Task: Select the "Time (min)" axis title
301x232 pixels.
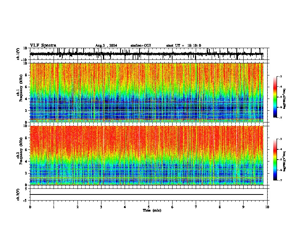Action: (x=152, y=210)
